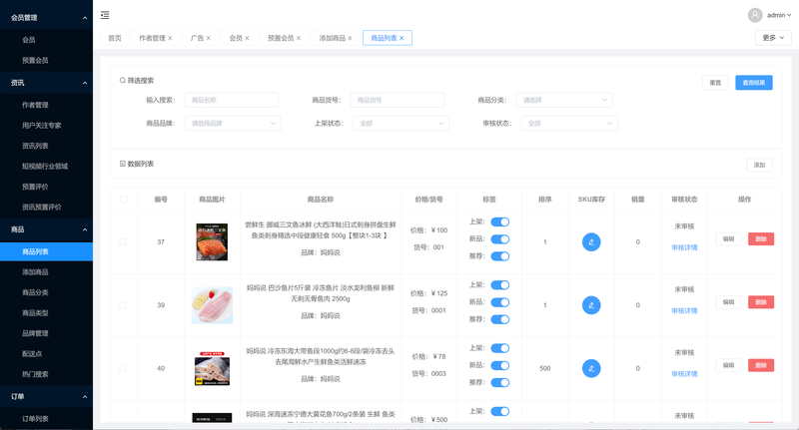Toggle 新品 switch for product 39

(x=500, y=302)
